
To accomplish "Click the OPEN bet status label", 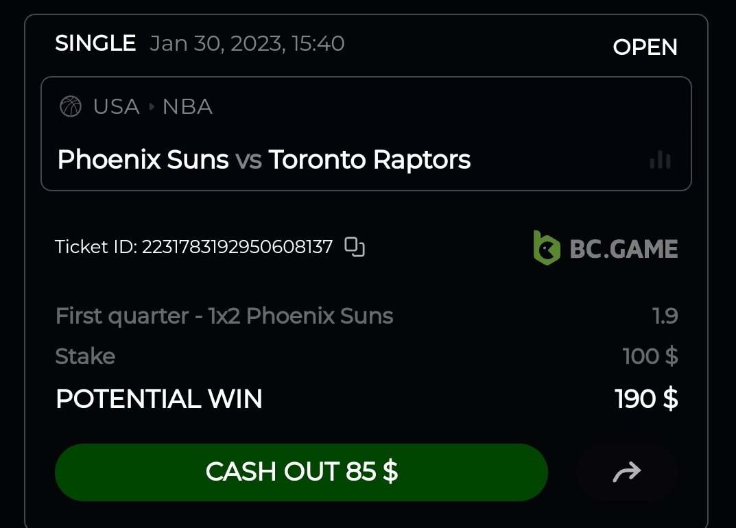I will pos(645,47).
